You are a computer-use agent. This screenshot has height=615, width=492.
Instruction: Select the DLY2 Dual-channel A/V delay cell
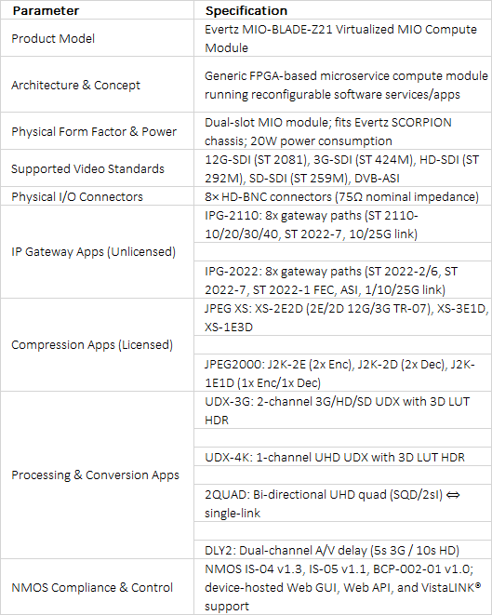342,550
